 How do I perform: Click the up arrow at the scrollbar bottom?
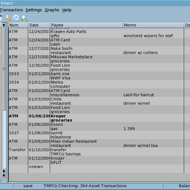(x=4, y=171)
